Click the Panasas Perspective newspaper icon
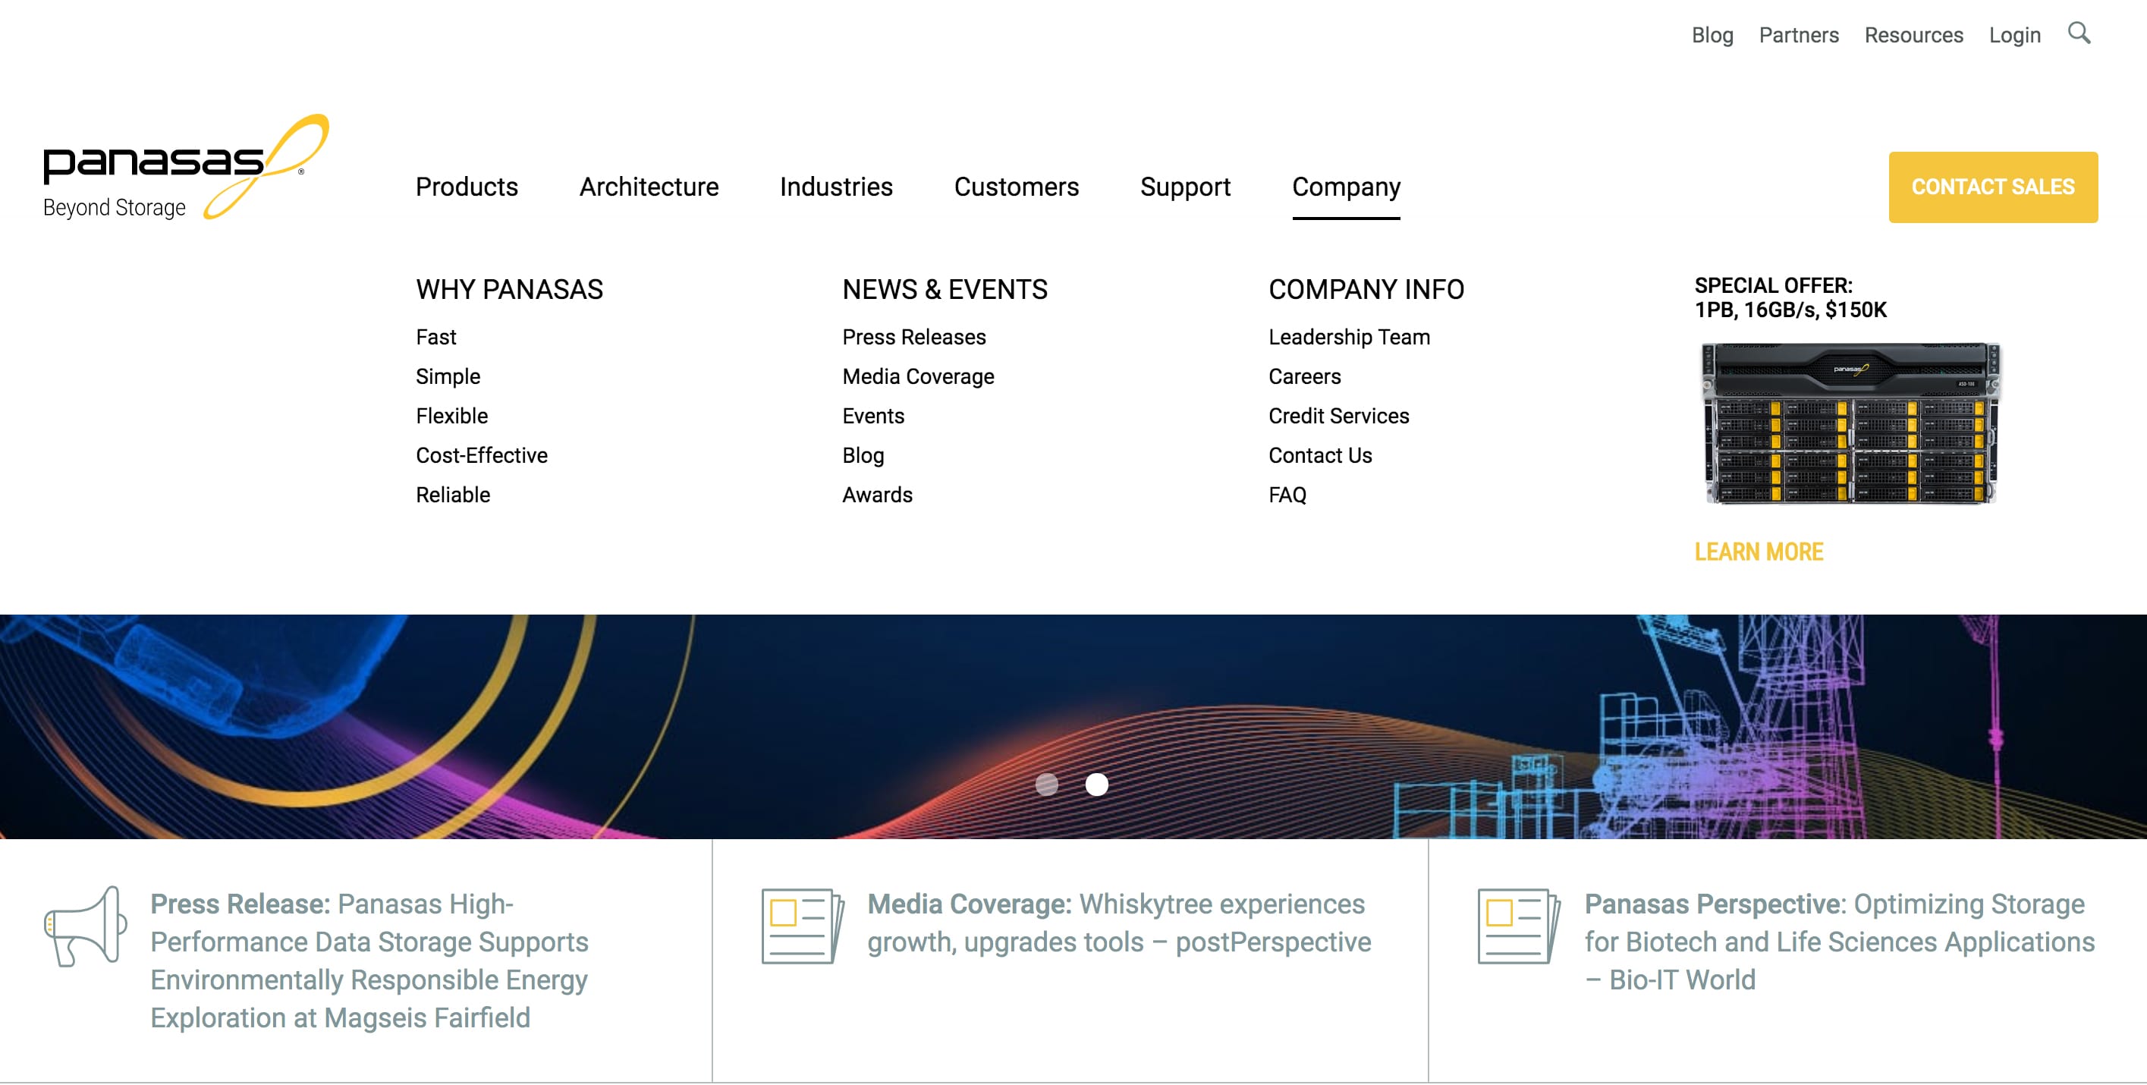 point(1519,926)
